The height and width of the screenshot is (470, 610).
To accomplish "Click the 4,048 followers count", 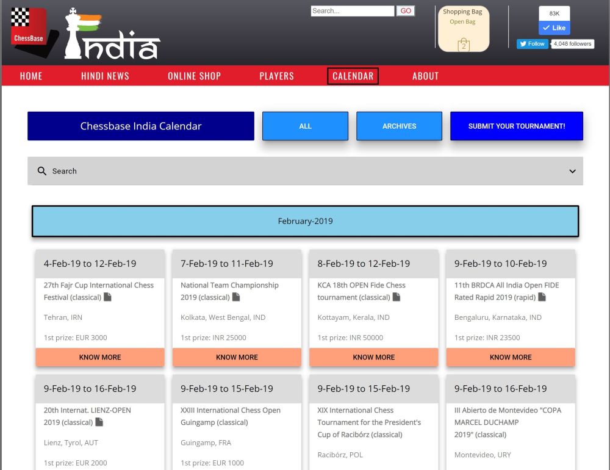I will click(572, 43).
